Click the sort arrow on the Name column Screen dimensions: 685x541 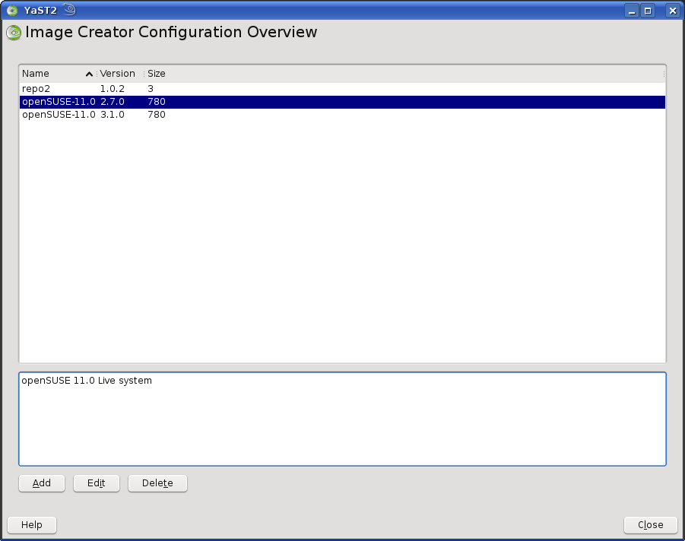89,74
